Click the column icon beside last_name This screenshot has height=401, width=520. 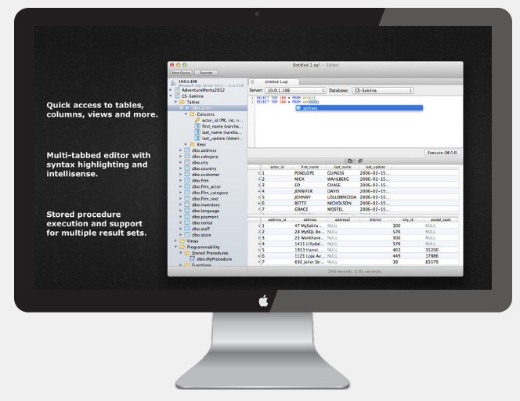[197, 132]
